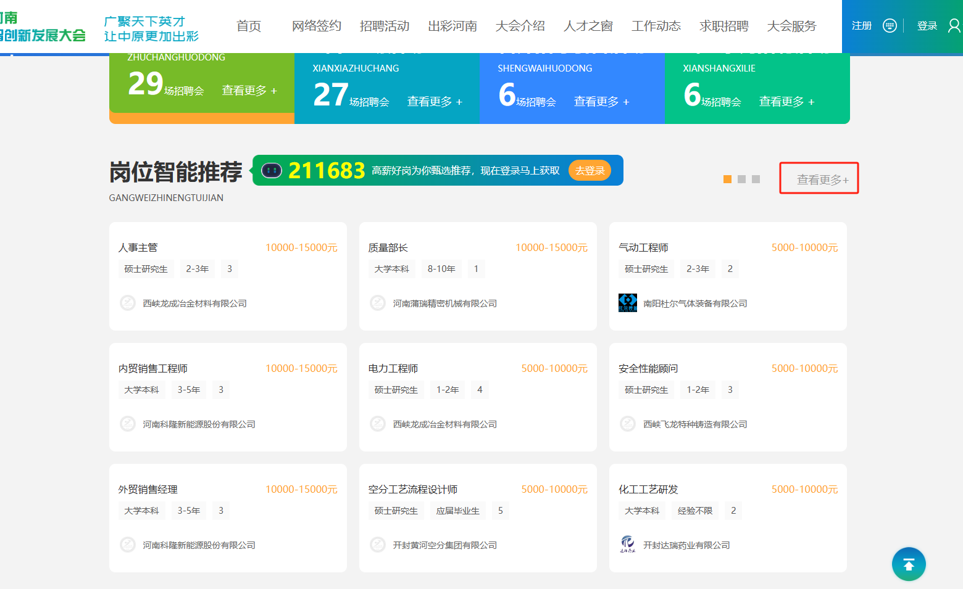Click the 211683 job count number

pyautogui.click(x=327, y=170)
